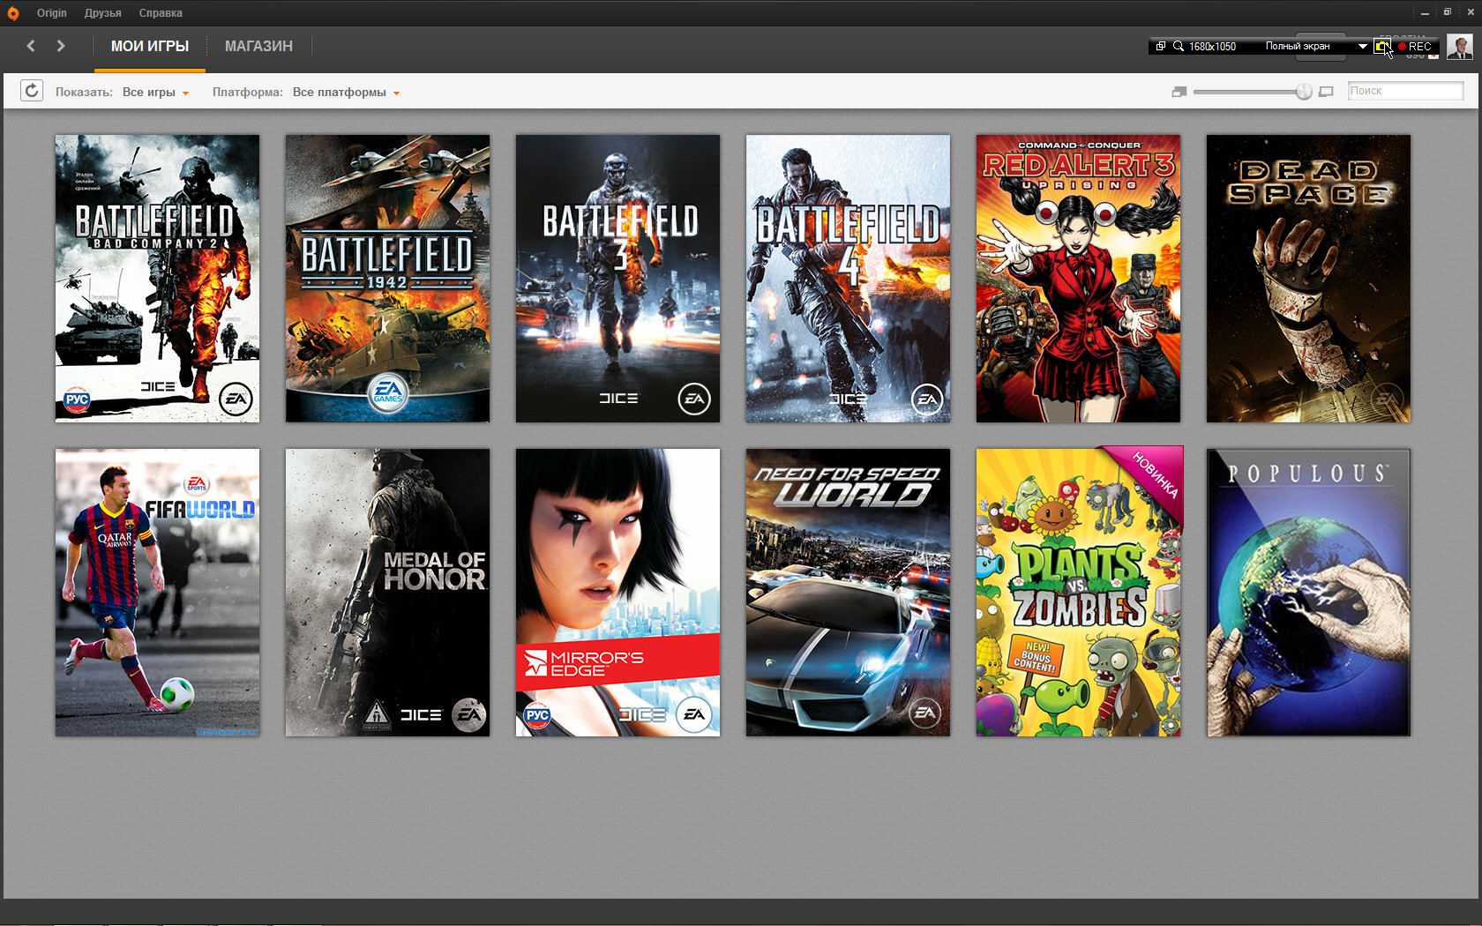Go forward with the right arrow
The image size is (1482, 926).
coord(61,46)
